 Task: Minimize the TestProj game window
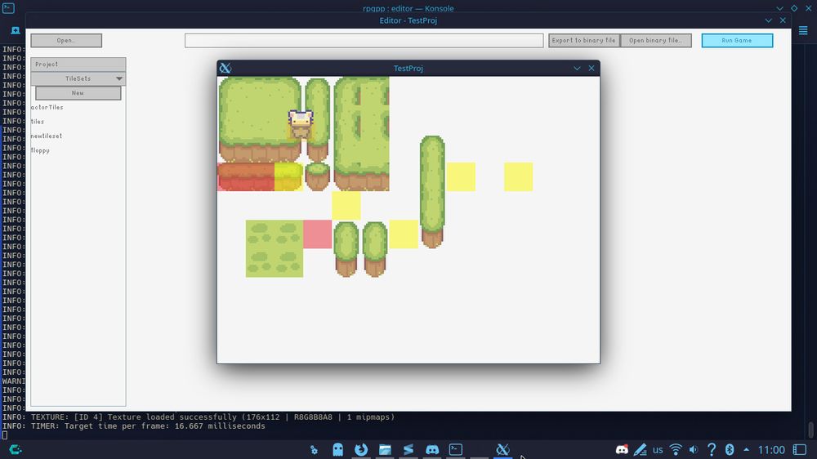click(577, 69)
